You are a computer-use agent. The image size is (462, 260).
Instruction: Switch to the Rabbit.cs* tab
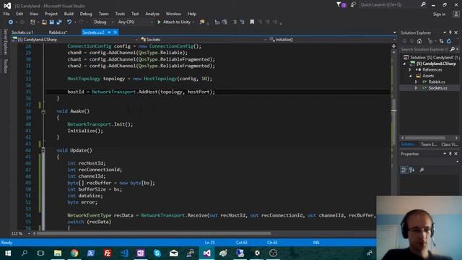58,32
